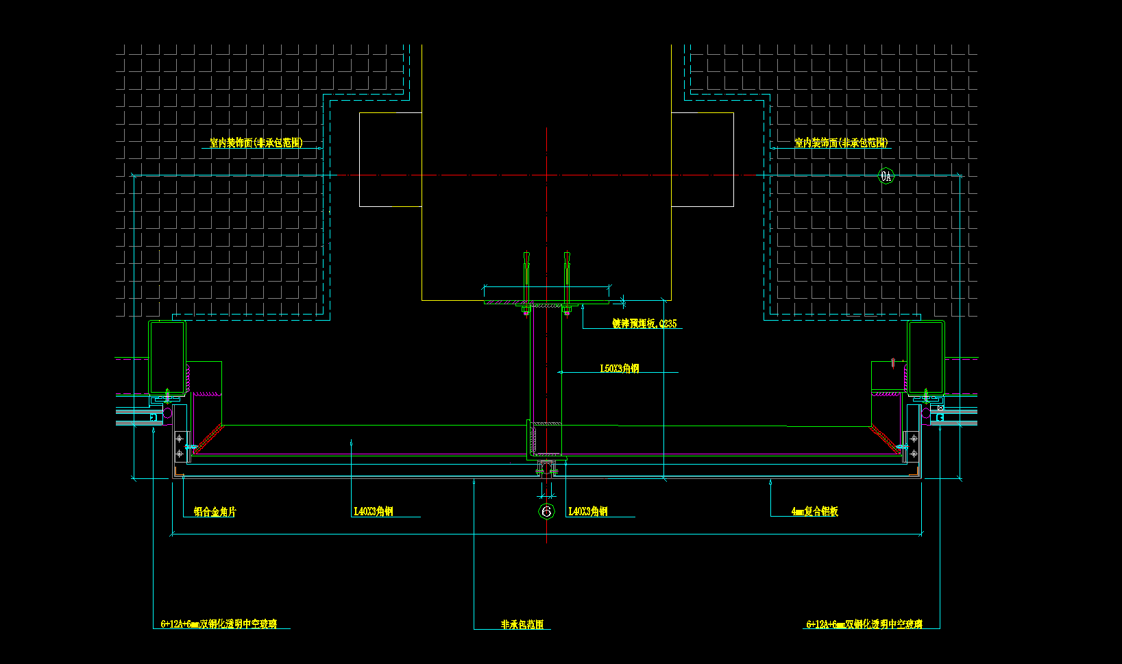Select the left yellow rectangle outline
This screenshot has height=664, width=1122.
pyautogui.click(x=390, y=160)
